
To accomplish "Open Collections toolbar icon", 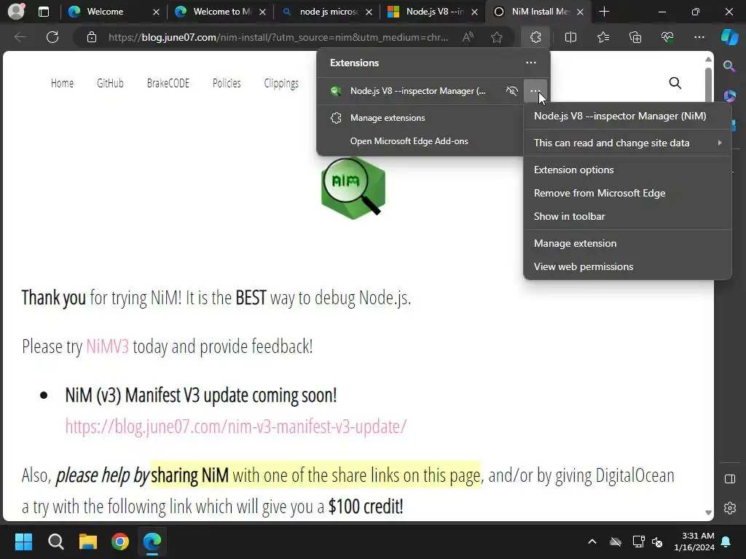I will coord(635,37).
